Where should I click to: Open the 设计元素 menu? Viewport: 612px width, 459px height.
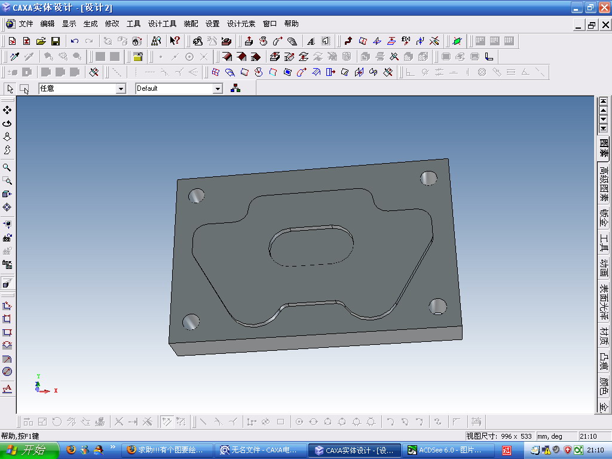(241, 24)
